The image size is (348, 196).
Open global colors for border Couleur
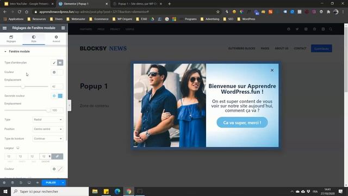(54, 169)
